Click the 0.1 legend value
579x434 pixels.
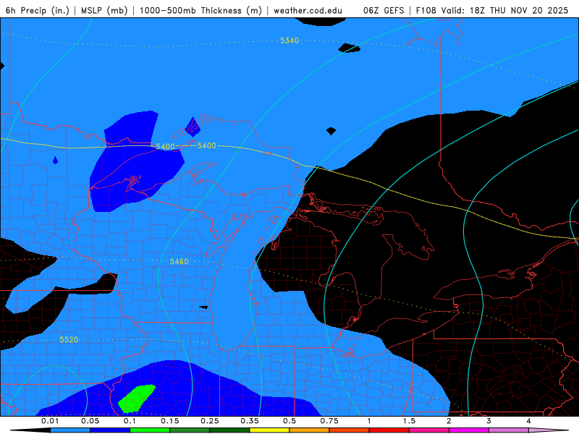tap(130, 421)
